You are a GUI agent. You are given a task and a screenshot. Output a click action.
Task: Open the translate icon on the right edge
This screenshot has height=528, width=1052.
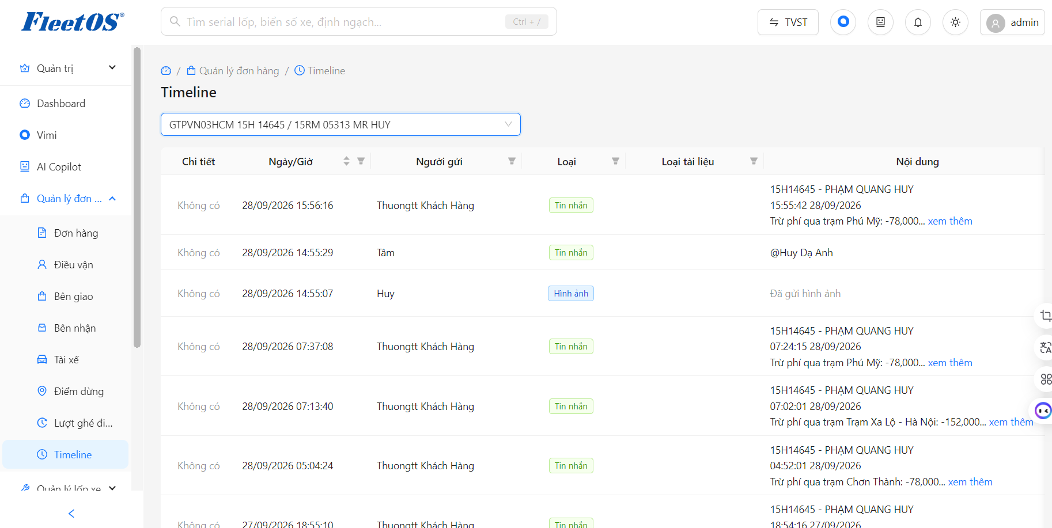point(1045,347)
